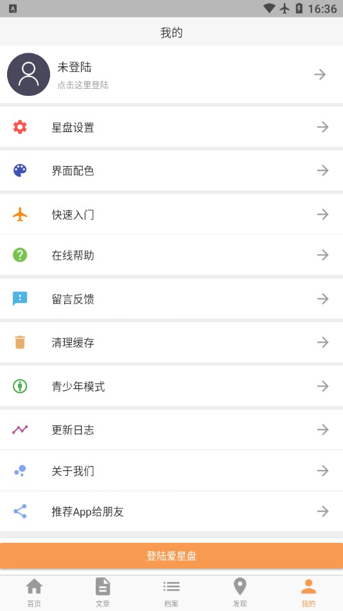Open the arrow on 未登陆 row
Image resolution: width=343 pixels, height=611 pixels.
[320, 75]
